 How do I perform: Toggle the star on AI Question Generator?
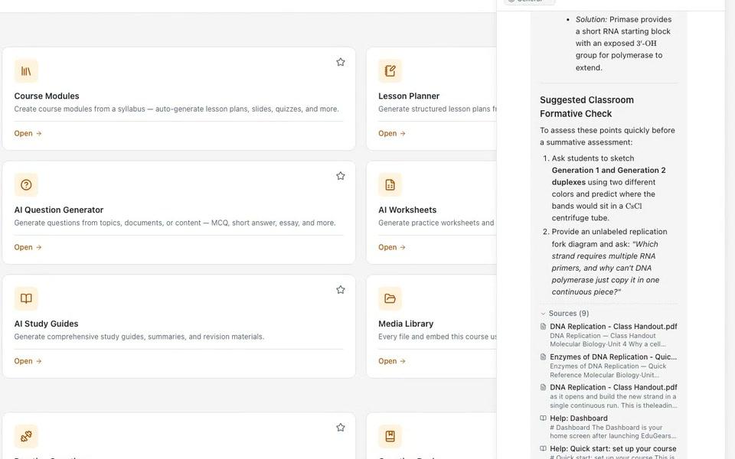click(341, 176)
